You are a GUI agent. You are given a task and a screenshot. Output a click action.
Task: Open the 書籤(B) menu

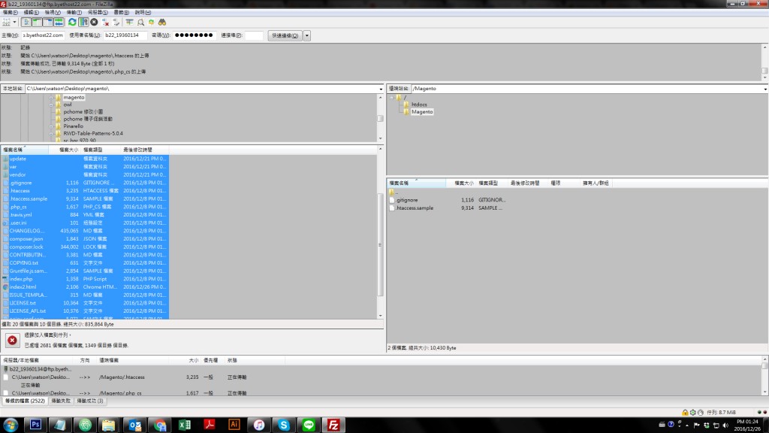pyautogui.click(x=121, y=12)
